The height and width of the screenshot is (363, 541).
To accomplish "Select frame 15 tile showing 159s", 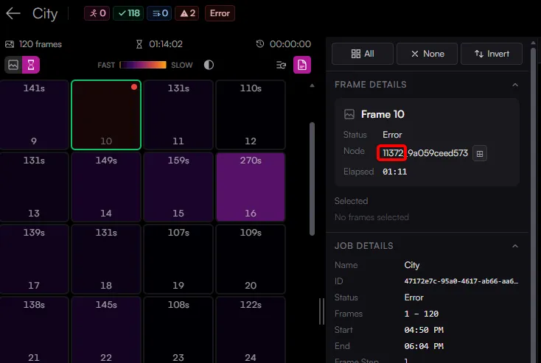I will coord(178,187).
